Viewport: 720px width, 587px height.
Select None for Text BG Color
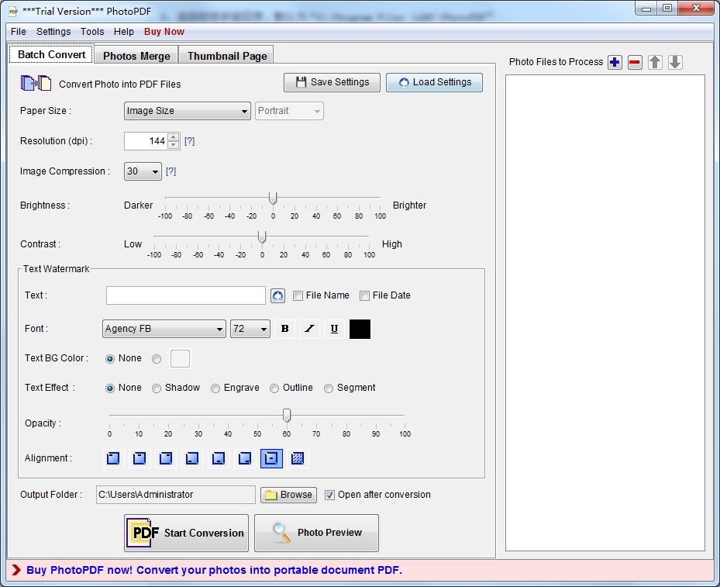(x=110, y=359)
